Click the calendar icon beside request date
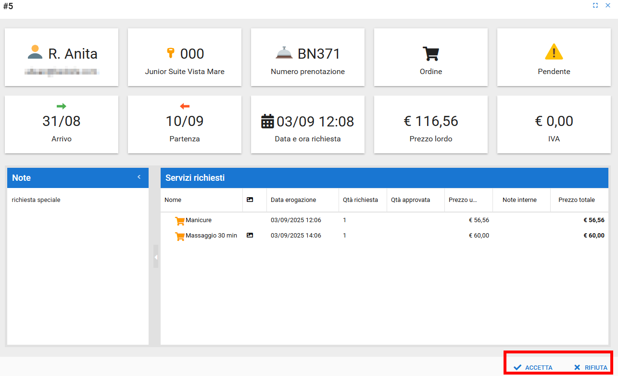618x376 pixels. click(x=267, y=121)
